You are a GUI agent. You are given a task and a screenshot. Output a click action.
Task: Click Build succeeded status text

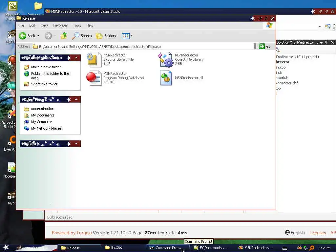click(60, 217)
